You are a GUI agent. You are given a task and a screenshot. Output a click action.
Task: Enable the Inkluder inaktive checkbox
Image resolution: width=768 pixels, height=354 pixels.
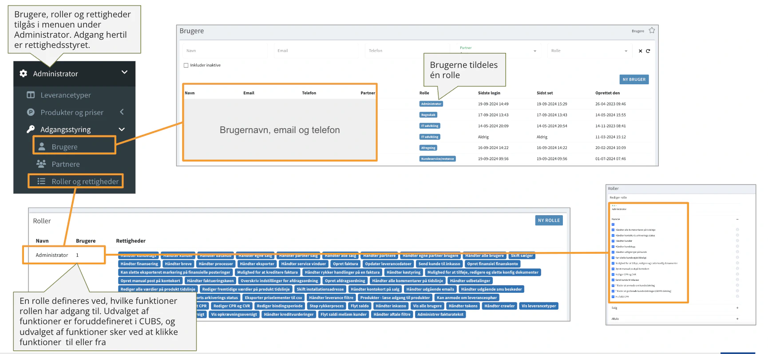[x=186, y=65]
